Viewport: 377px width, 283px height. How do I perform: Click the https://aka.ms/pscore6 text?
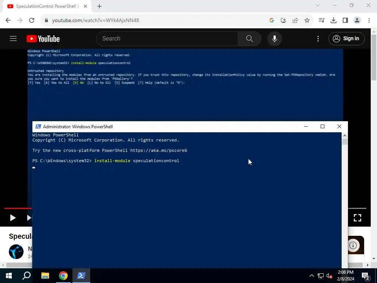159,150
